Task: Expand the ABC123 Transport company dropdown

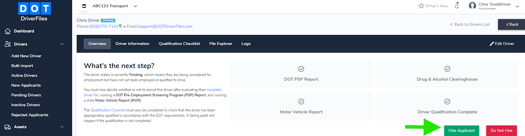Action: pyautogui.click(x=136, y=6)
